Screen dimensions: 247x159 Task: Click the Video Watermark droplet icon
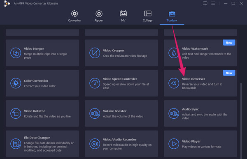tap(174, 53)
